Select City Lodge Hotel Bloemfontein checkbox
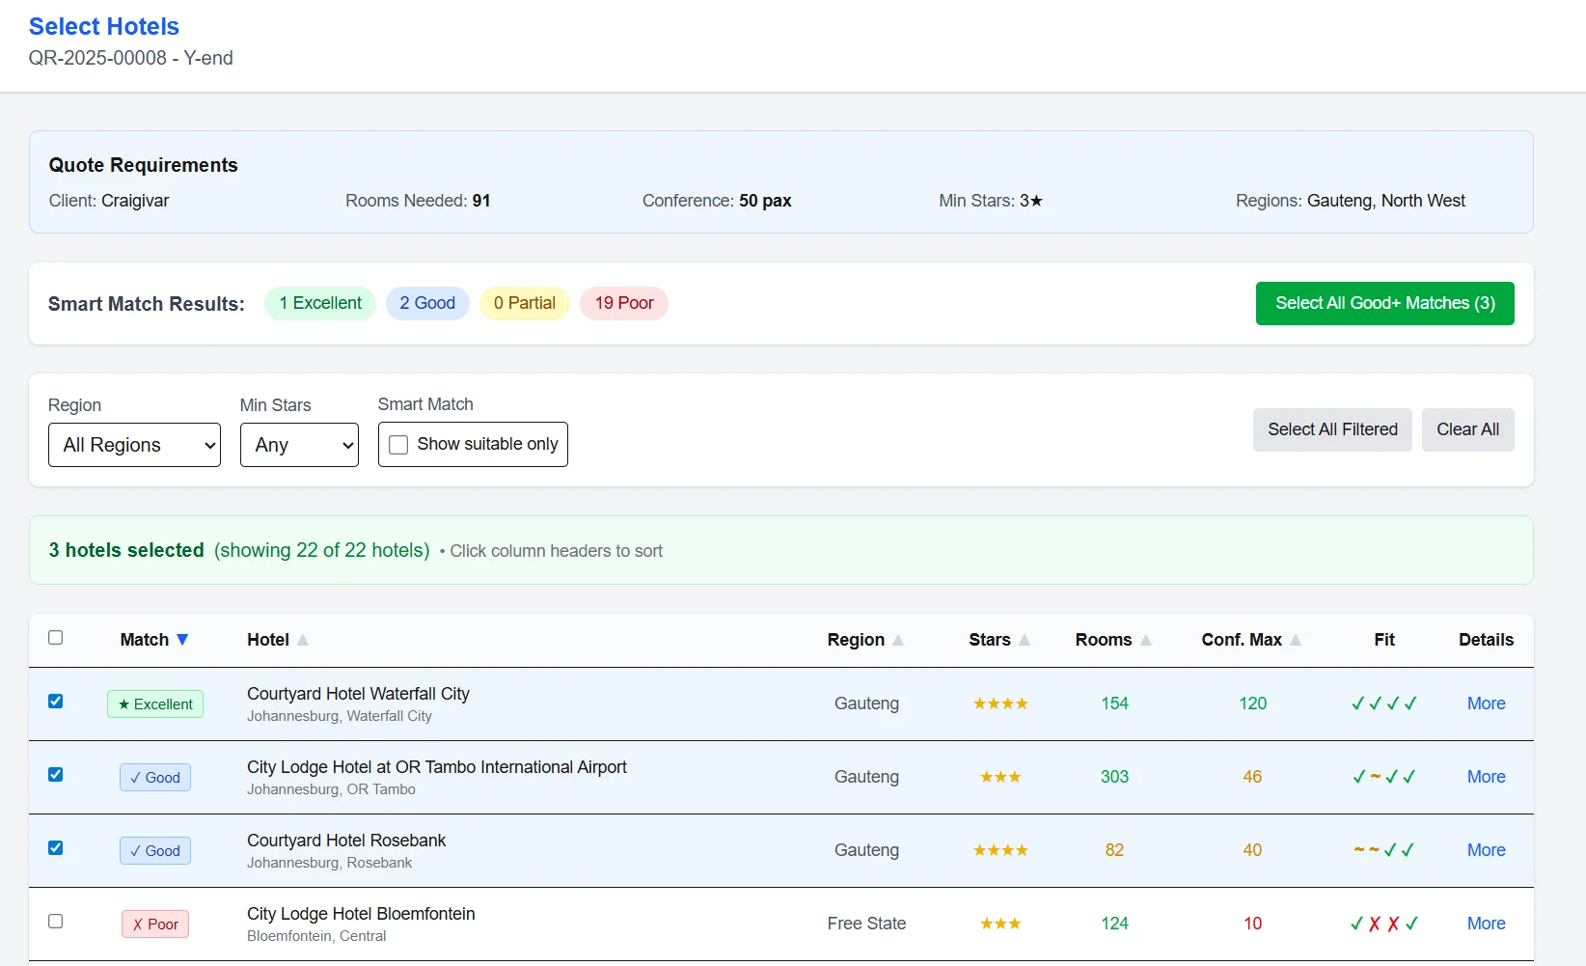 point(55,921)
